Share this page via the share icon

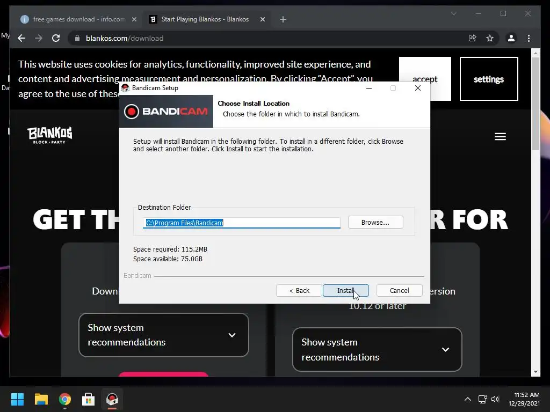point(473,38)
